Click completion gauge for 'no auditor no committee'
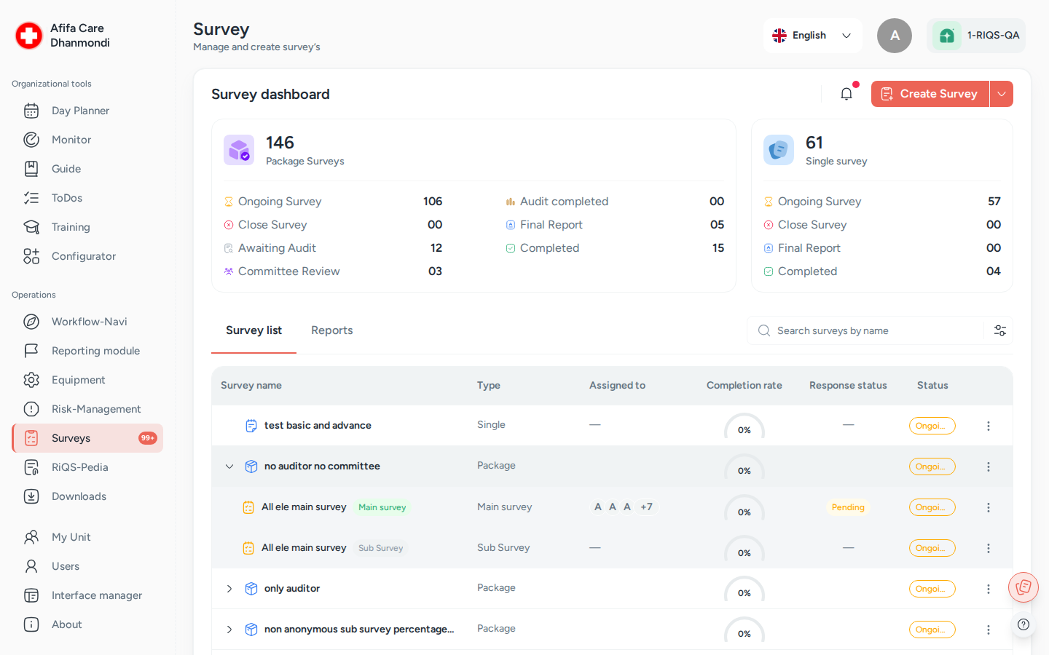 (x=744, y=467)
